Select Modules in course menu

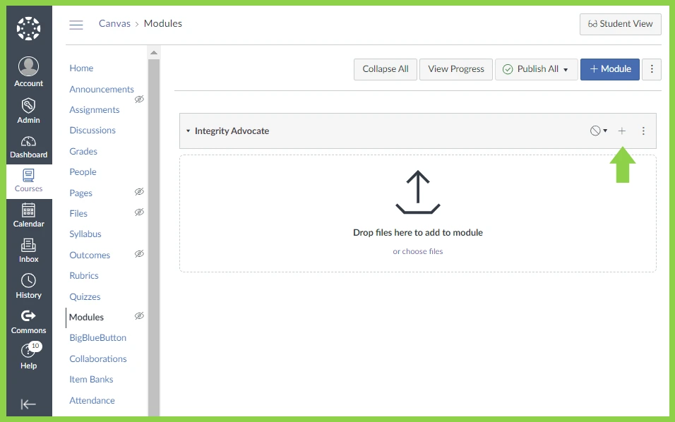click(x=87, y=317)
